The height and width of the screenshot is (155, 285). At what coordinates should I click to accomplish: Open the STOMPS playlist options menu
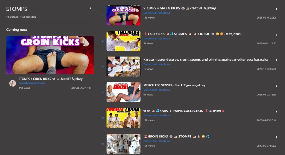pos(91,8)
